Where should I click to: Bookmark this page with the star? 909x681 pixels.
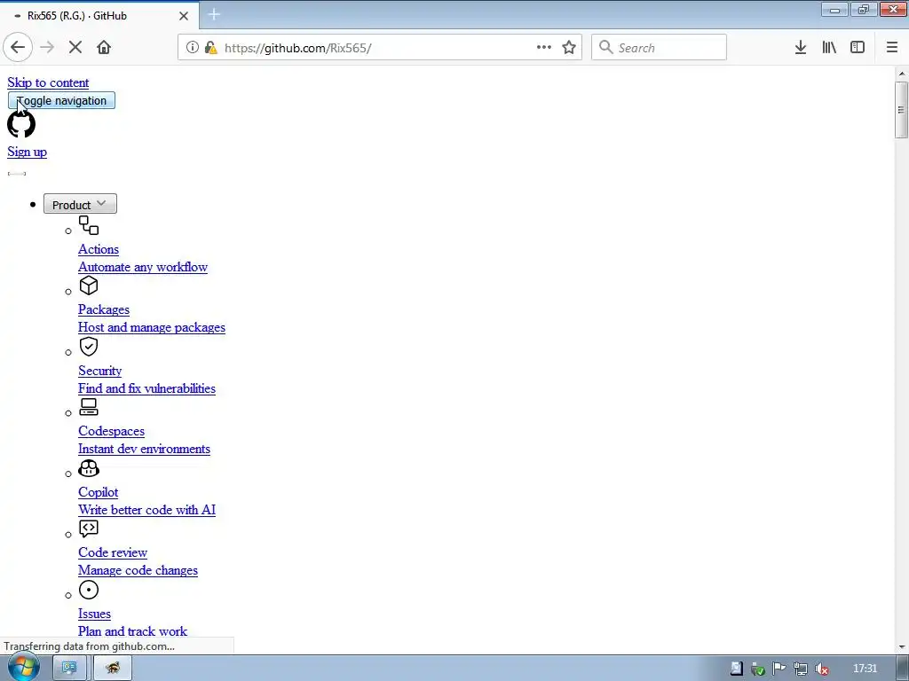click(569, 48)
